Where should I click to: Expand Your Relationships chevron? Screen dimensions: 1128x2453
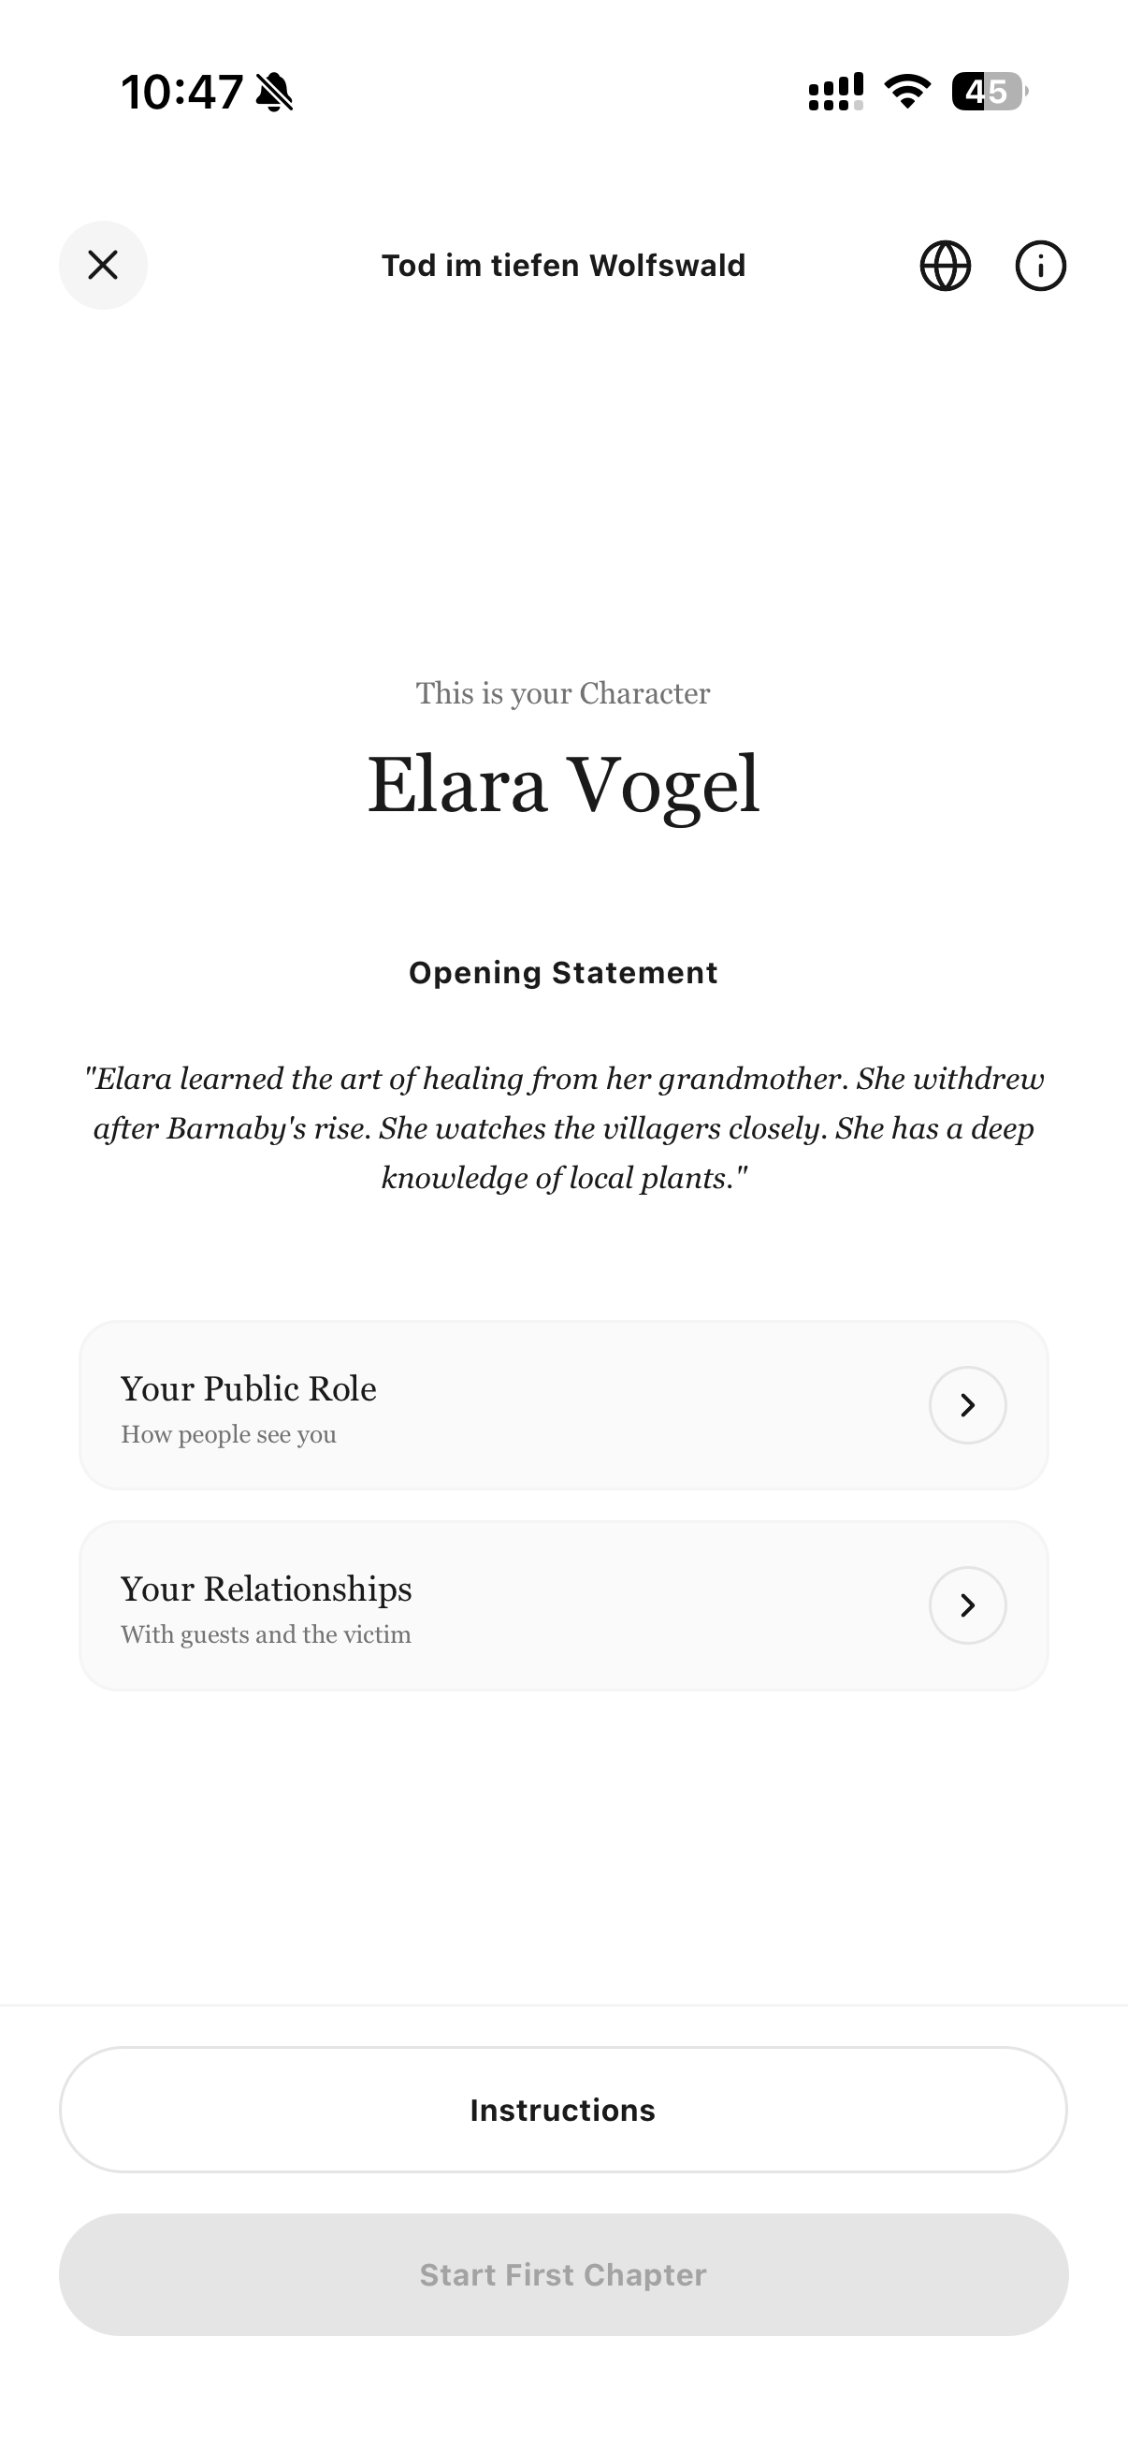click(x=967, y=1604)
